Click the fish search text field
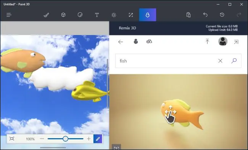This screenshot has width=248, height=150. pyautogui.click(x=166, y=61)
